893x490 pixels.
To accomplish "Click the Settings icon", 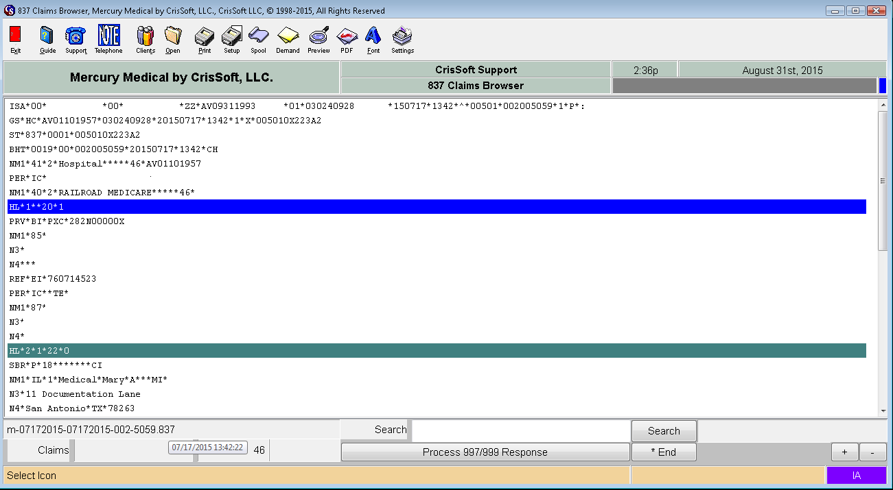I will tap(402, 39).
